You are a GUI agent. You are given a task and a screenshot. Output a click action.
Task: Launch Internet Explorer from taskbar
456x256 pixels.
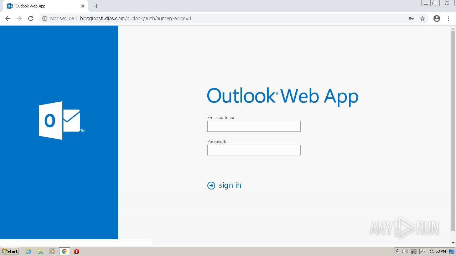click(28, 251)
